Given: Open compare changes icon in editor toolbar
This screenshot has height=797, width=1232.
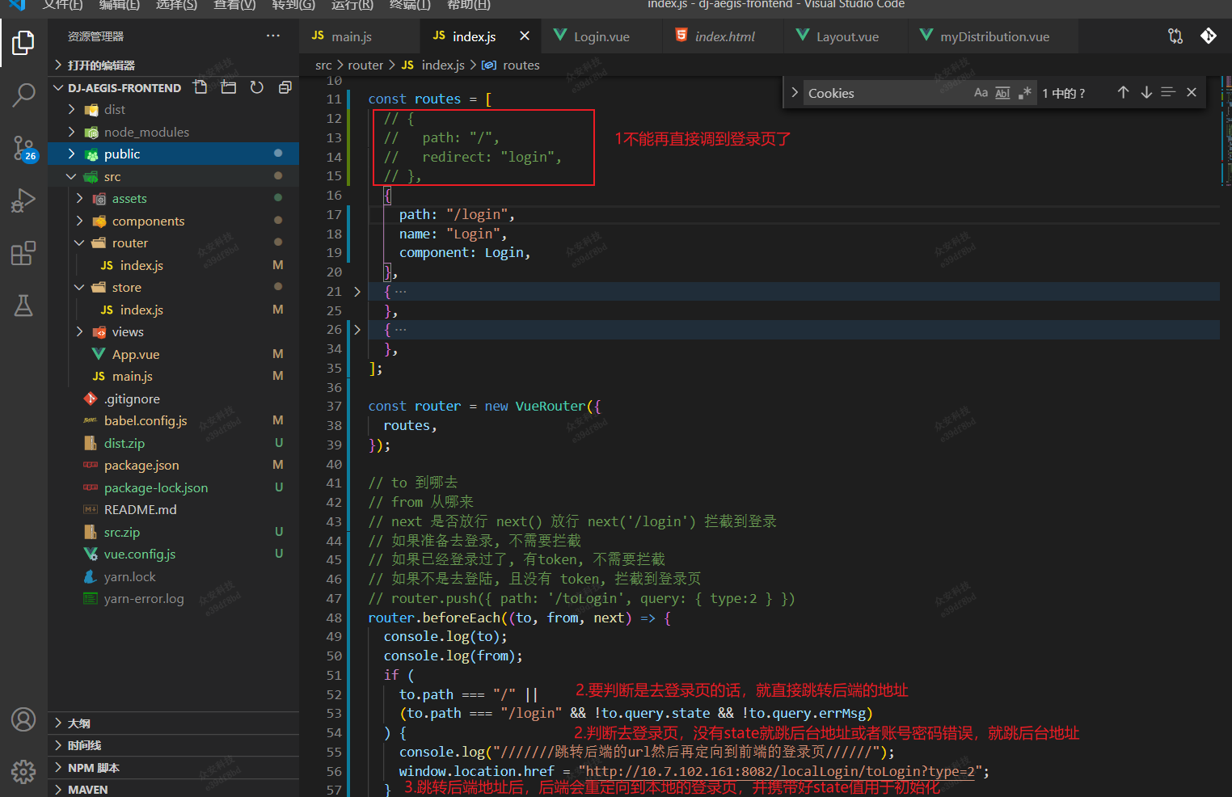Looking at the screenshot, I should coord(1175,36).
